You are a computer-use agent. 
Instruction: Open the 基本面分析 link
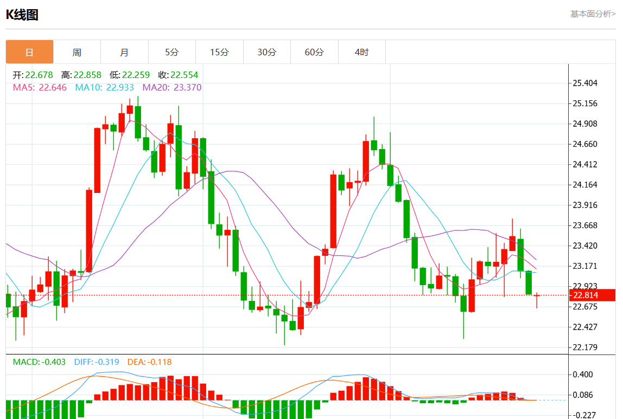(593, 14)
